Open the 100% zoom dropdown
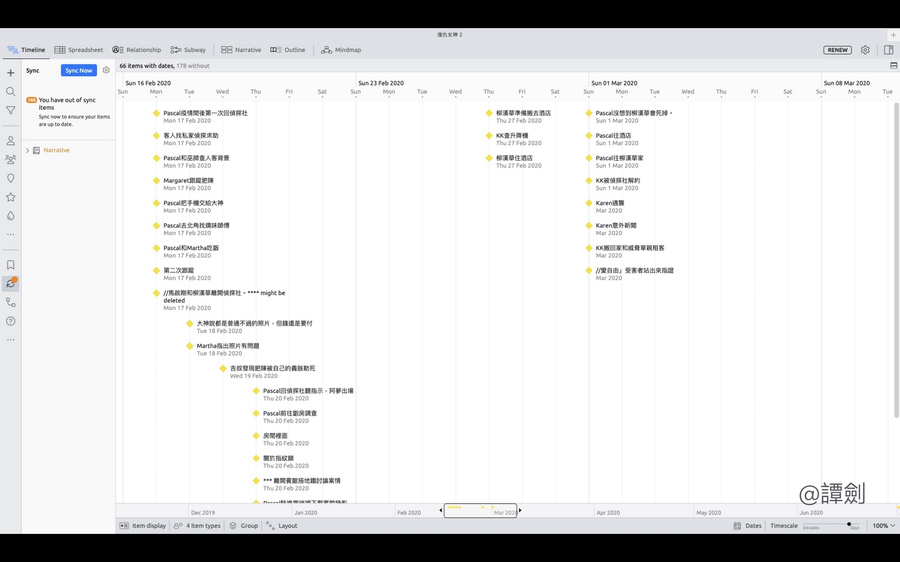This screenshot has width=900, height=562. [x=884, y=526]
